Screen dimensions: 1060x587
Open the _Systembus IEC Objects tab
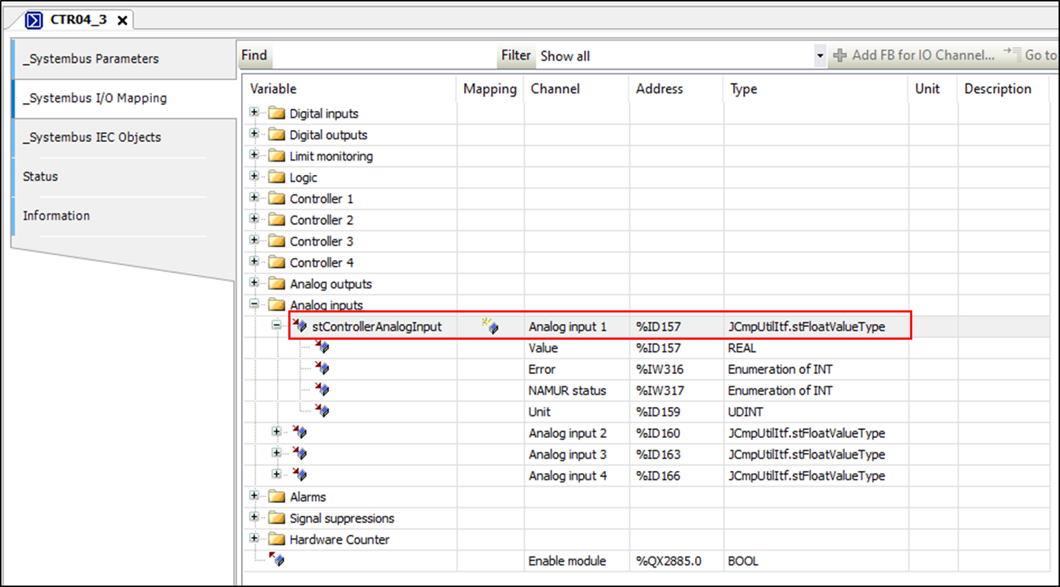(92, 137)
